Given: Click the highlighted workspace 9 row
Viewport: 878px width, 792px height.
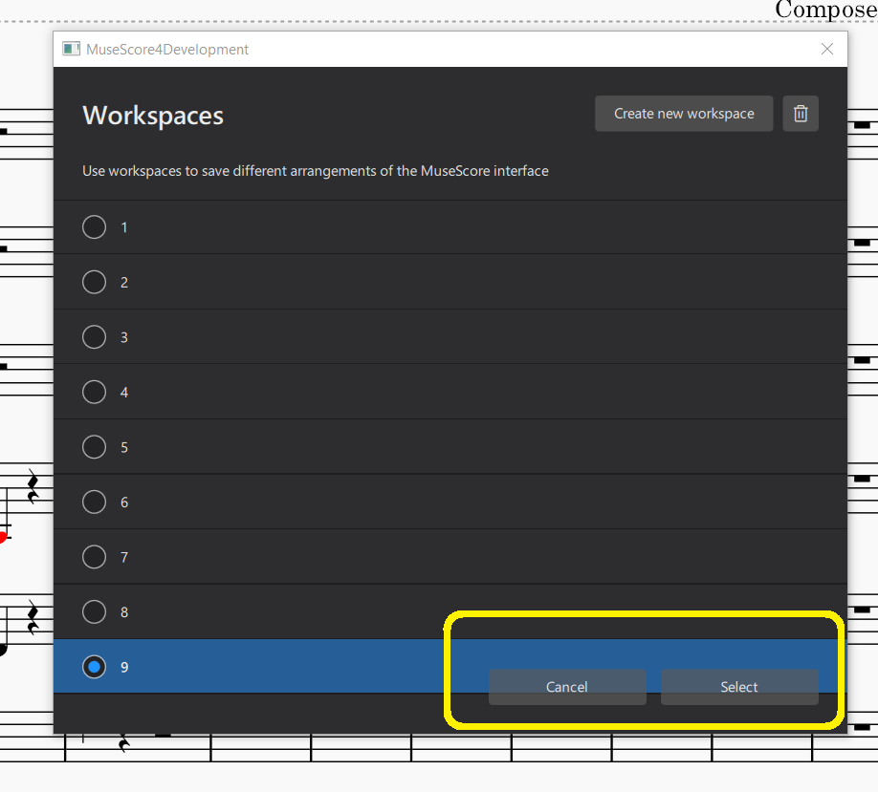Looking at the screenshot, I should pos(287,667).
